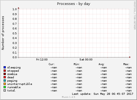
Task: Select the 'runnable' legend label
Action: (14, 87)
